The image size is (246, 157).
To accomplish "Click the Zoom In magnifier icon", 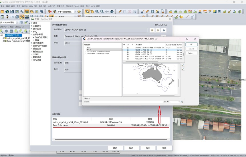I will tap(97, 11).
